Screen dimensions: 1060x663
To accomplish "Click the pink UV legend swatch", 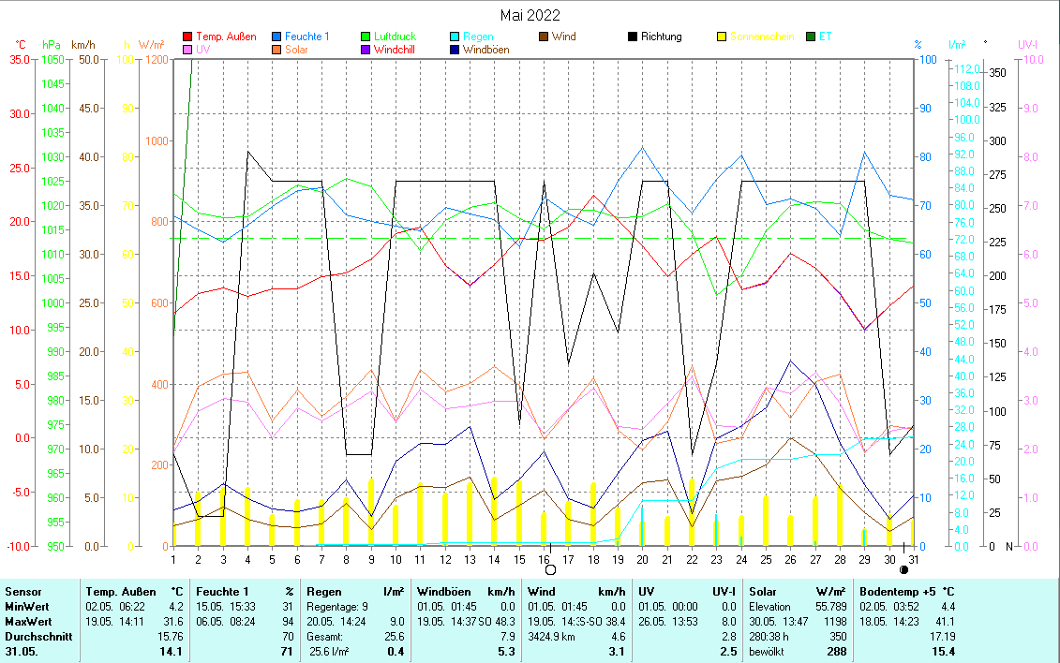I will pos(187,50).
